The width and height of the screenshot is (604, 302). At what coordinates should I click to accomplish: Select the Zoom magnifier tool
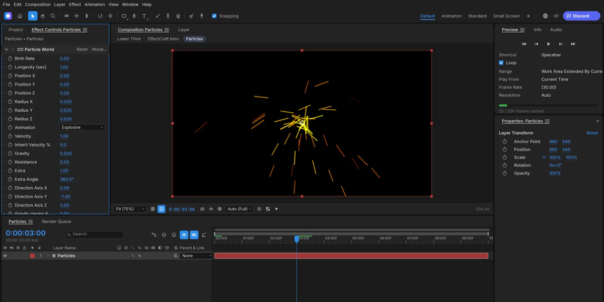click(53, 16)
